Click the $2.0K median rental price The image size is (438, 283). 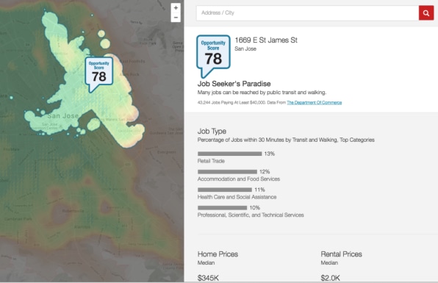tap(331, 278)
